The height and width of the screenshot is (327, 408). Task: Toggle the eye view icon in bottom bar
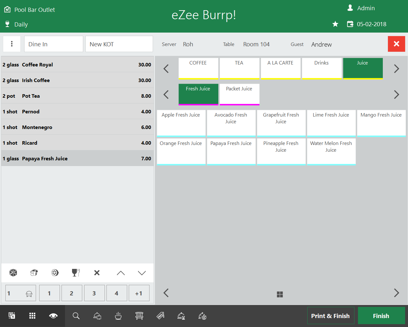coord(53,316)
